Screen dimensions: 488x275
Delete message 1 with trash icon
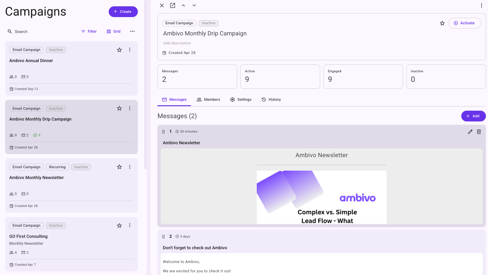[x=479, y=132]
